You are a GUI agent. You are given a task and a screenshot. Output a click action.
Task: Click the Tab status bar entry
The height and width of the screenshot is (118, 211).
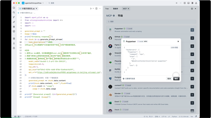click(x=192, y=116)
